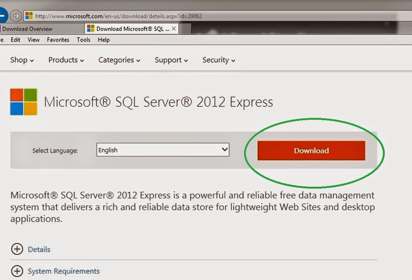The image size is (412, 280).
Task: Open the Select Language dropdown
Action: pos(163,150)
